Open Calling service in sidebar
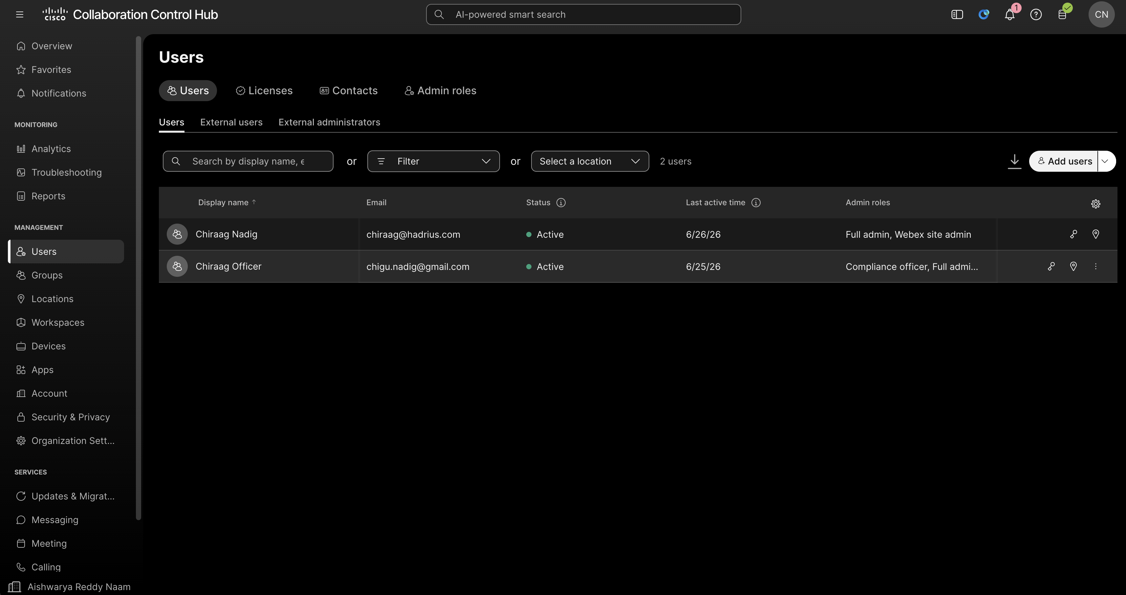1126x595 pixels. pos(66,566)
